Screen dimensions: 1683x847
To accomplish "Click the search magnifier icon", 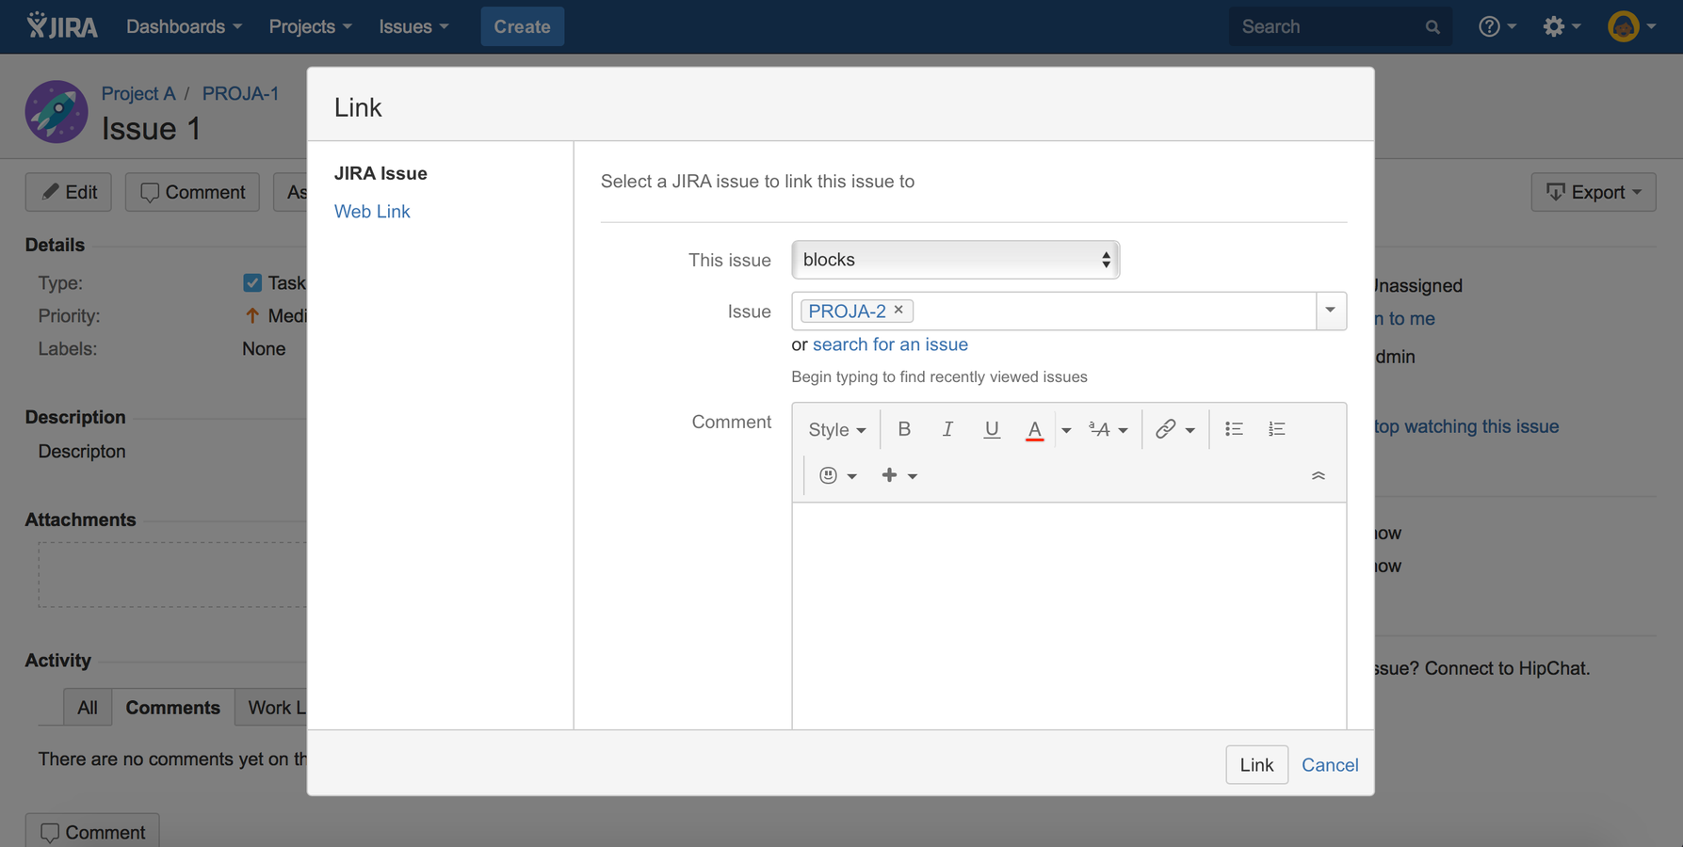I will coord(1432,27).
